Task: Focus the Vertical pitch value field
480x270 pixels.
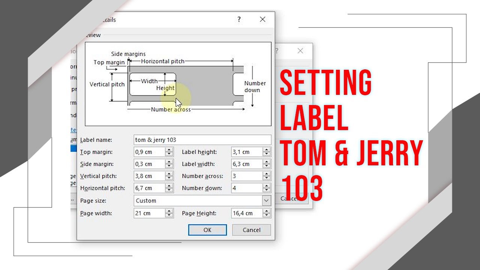Action: [x=149, y=176]
